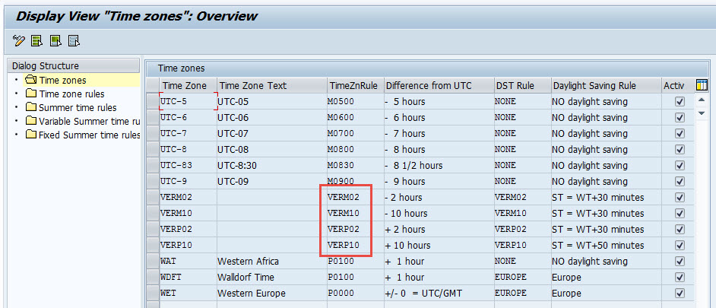
Task: Click the VERP10 cell in DST Rule column
Action: point(522,246)
